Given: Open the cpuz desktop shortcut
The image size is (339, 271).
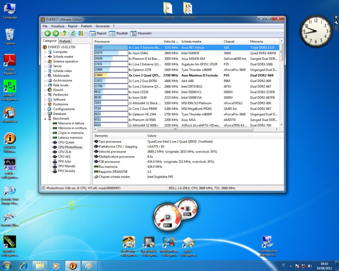Looking at the screenshot, I should point(188,247).
